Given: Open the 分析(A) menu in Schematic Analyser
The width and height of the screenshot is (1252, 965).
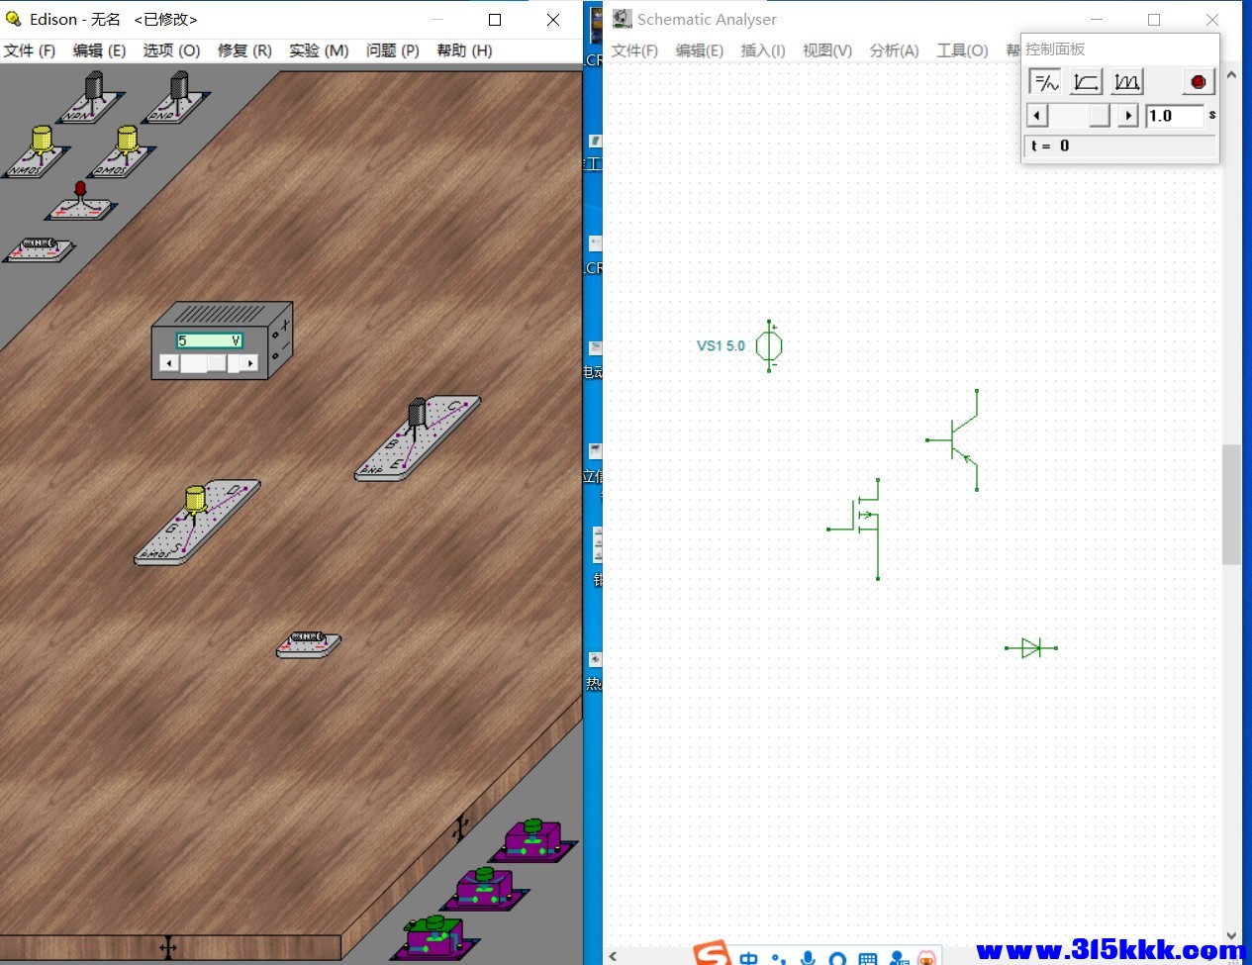Looking at the screenshot, I should [894, 50].
